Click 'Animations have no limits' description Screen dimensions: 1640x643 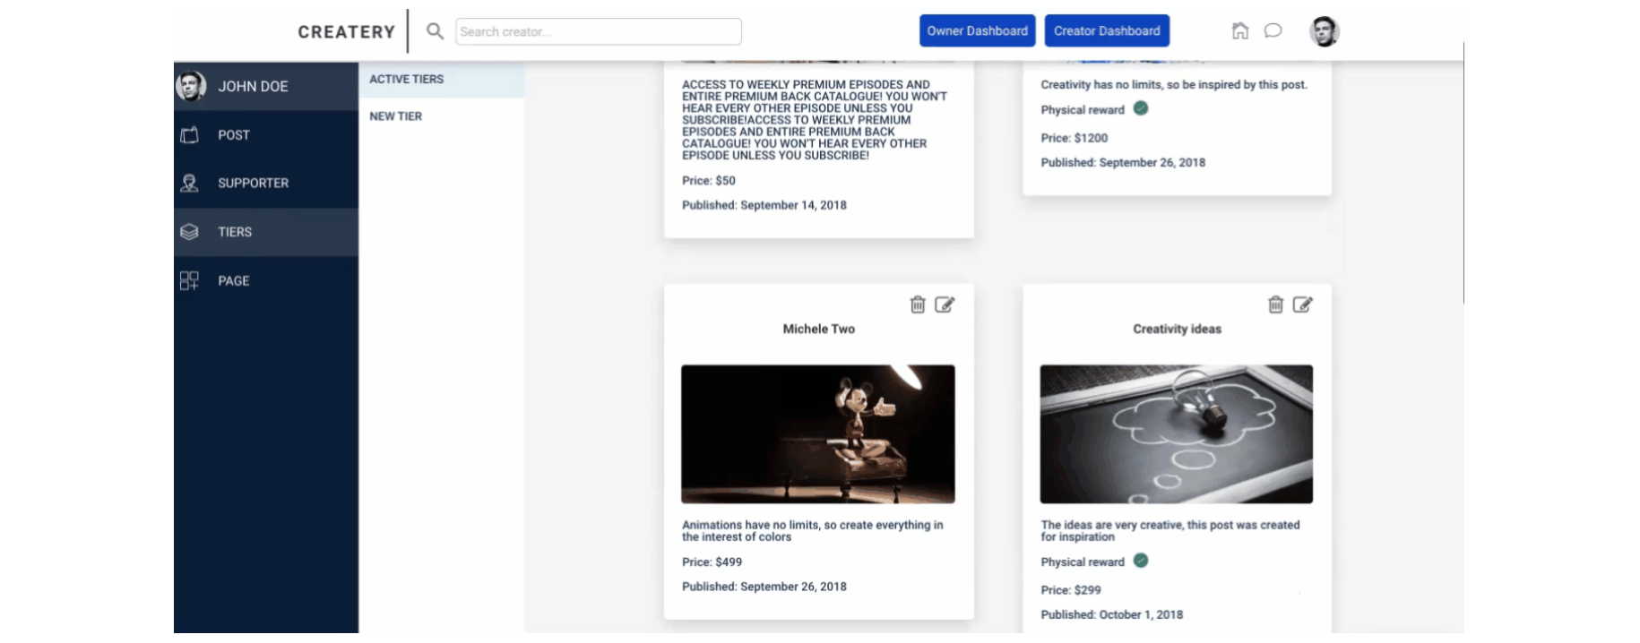tap(813, 531)
